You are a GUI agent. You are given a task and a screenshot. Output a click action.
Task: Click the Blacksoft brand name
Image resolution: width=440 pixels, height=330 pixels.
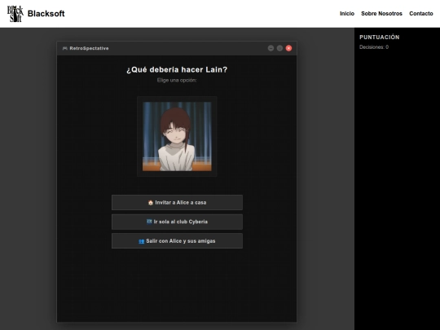[x=46, y=14]
